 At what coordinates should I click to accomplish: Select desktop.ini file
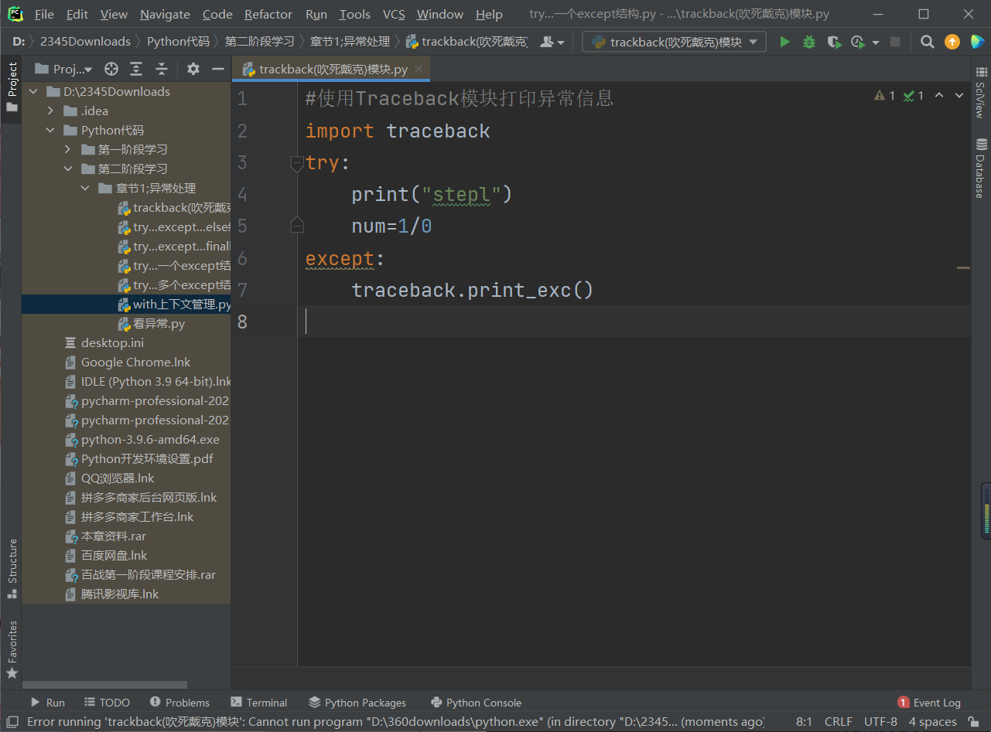pyautogui.click(x=126, y=342)
